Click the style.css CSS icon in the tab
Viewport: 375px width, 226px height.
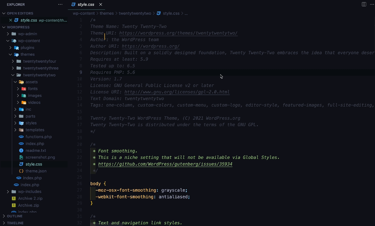(73, 5)
